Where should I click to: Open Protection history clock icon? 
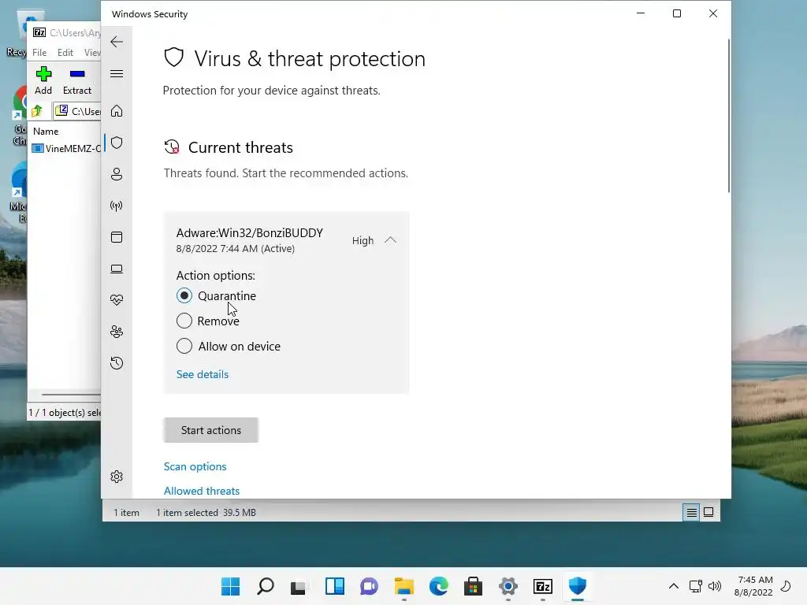coord(117,363)
